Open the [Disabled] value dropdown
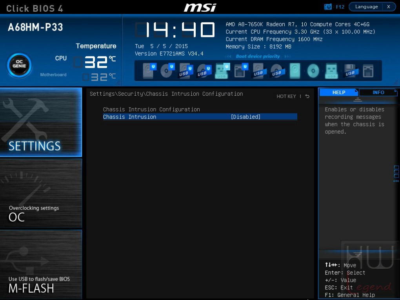Screen dimensions: 400x300 click(x=245, y=117)
